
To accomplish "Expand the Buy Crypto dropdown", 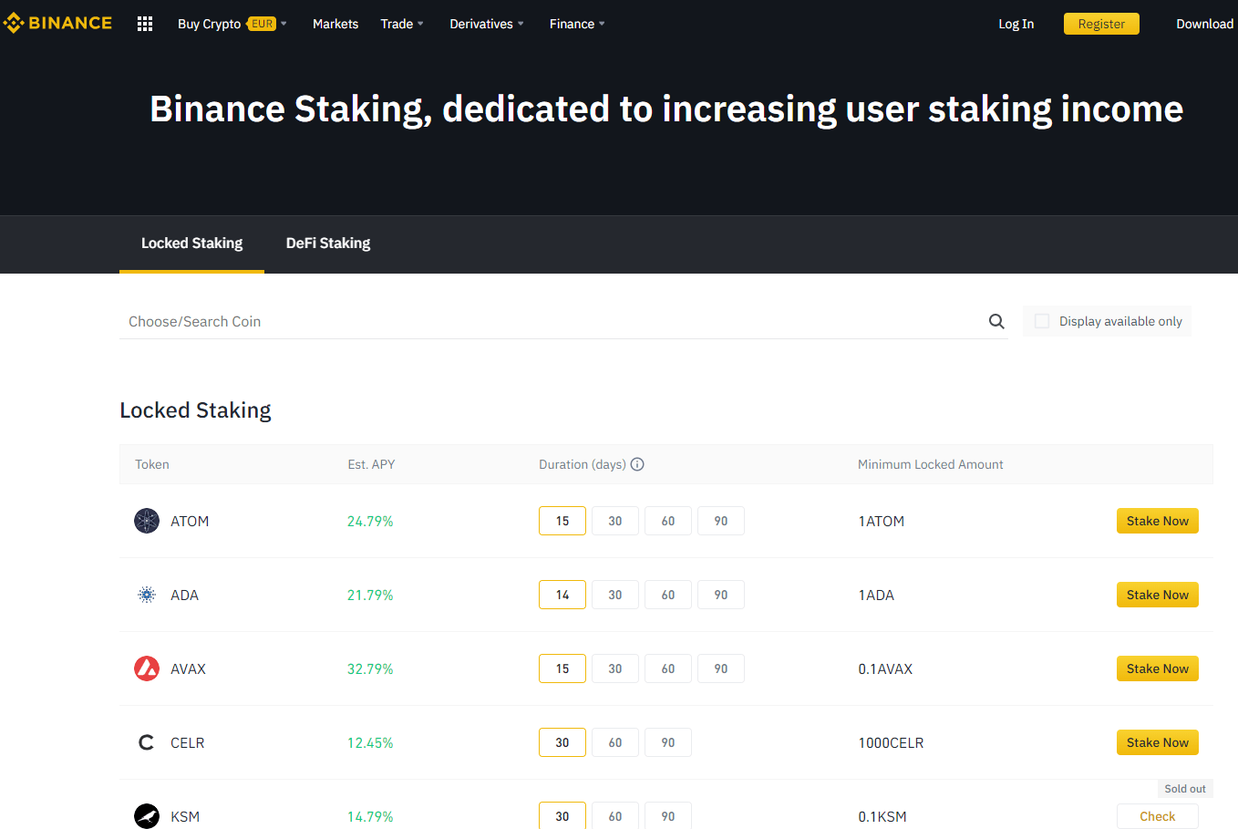I will 232,24.
